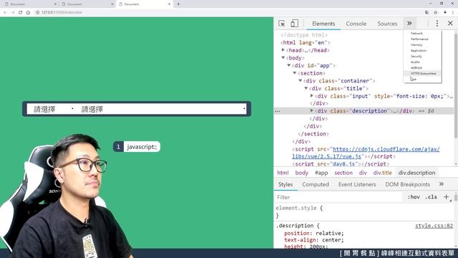Choose HTTPS Everywhere from the overflow menu
This screenshot has width=458, height=258.
coord(423,73)
